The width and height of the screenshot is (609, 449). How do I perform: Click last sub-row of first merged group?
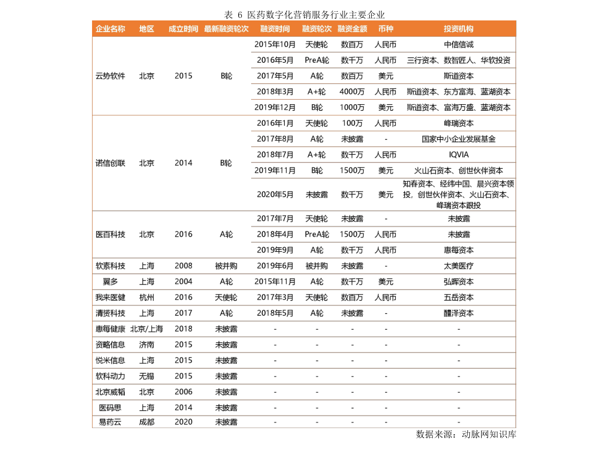[x=383, y=107]
